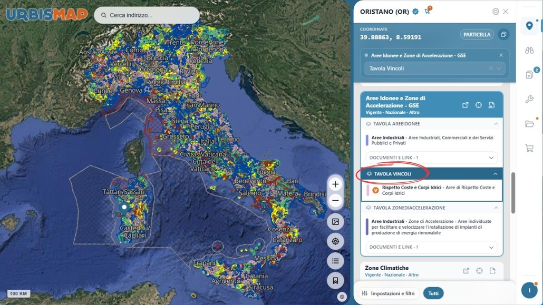Export Aree Idonee GSE card document icon
The height and width of the screenshot is (305, 543).
[491, 105]
